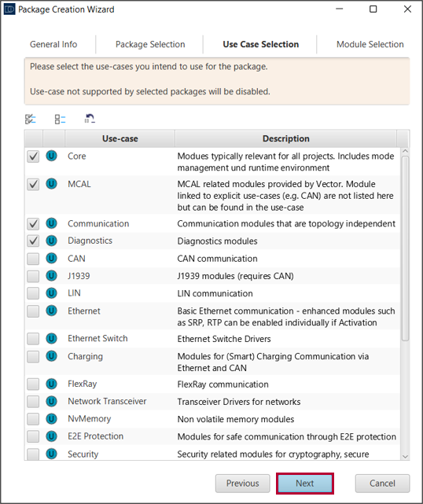Click 'J1939 modules (requires CAN)' text
This screenshot has width=423, height=504.
click(235, 276)
